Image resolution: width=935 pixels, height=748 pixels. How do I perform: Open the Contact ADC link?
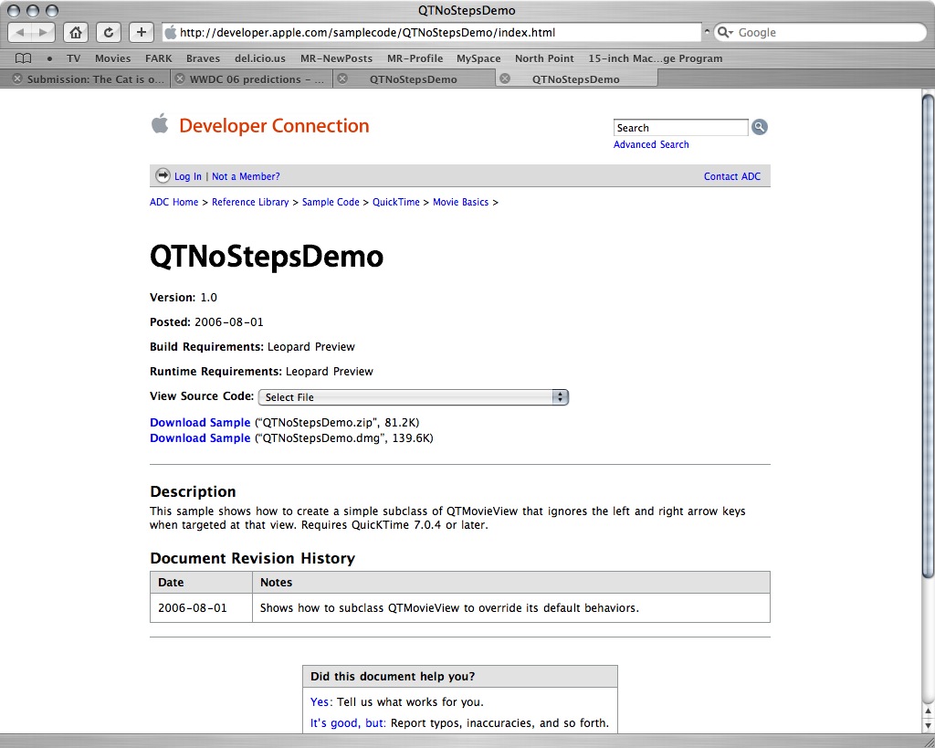point(732,176)
